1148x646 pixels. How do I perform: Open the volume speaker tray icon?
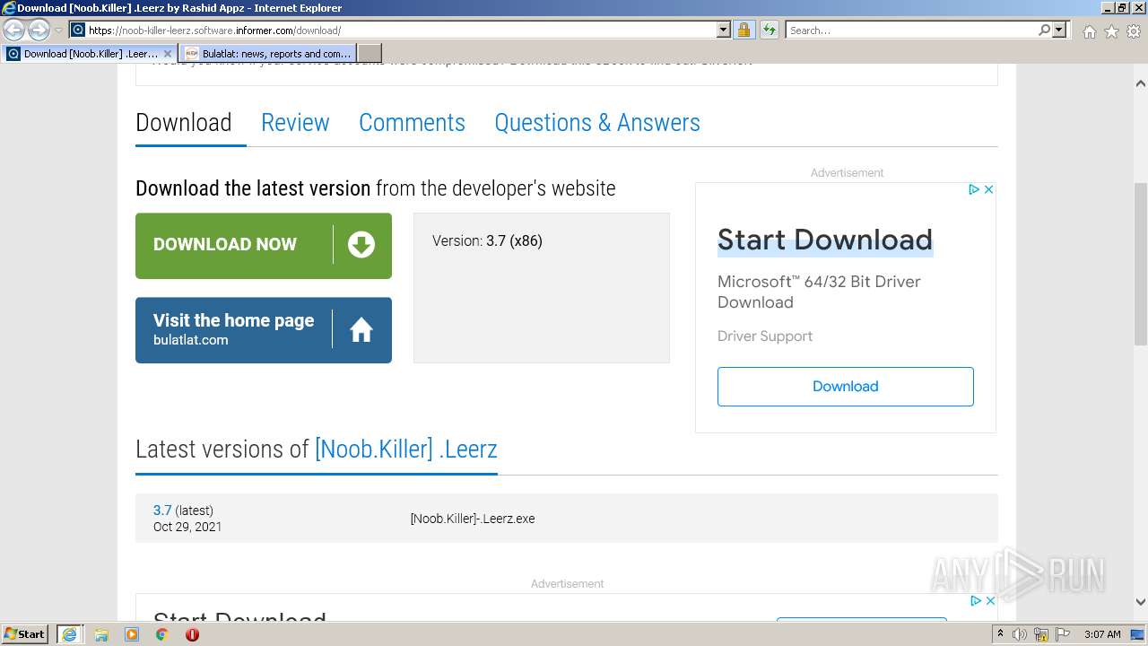1020,634
